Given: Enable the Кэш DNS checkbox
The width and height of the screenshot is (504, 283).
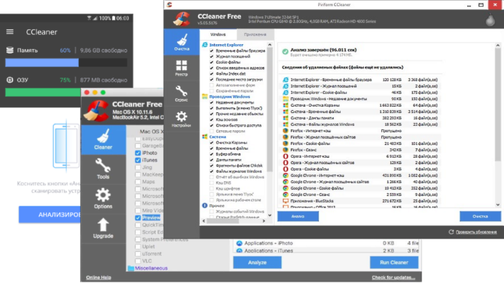Looking at the screenshot, I should click(x=212, y=183).
